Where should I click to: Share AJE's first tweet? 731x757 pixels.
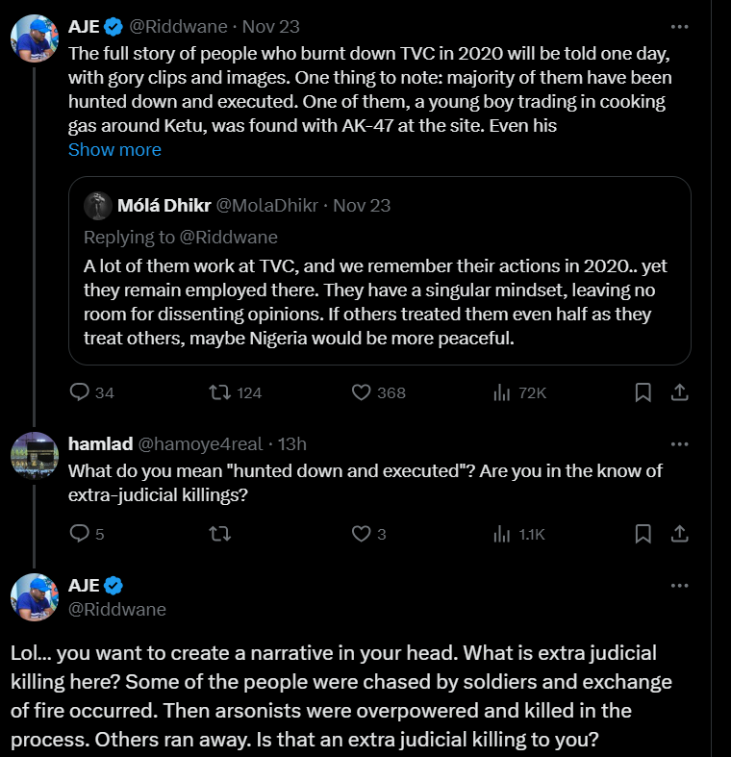click(x=678, y=392)
